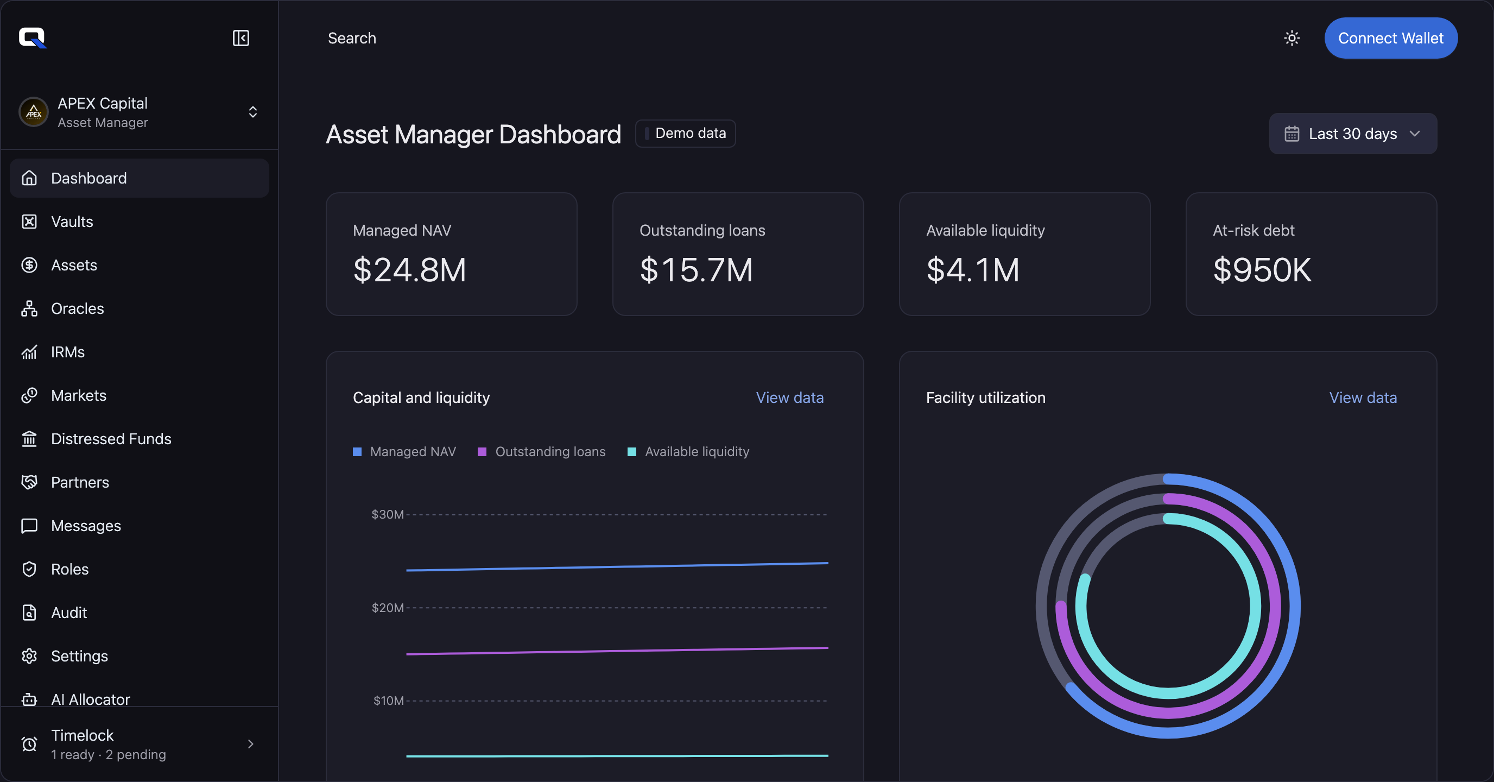
Task: Click the At-risk debt $950K value
Action: click(1262, 270)
